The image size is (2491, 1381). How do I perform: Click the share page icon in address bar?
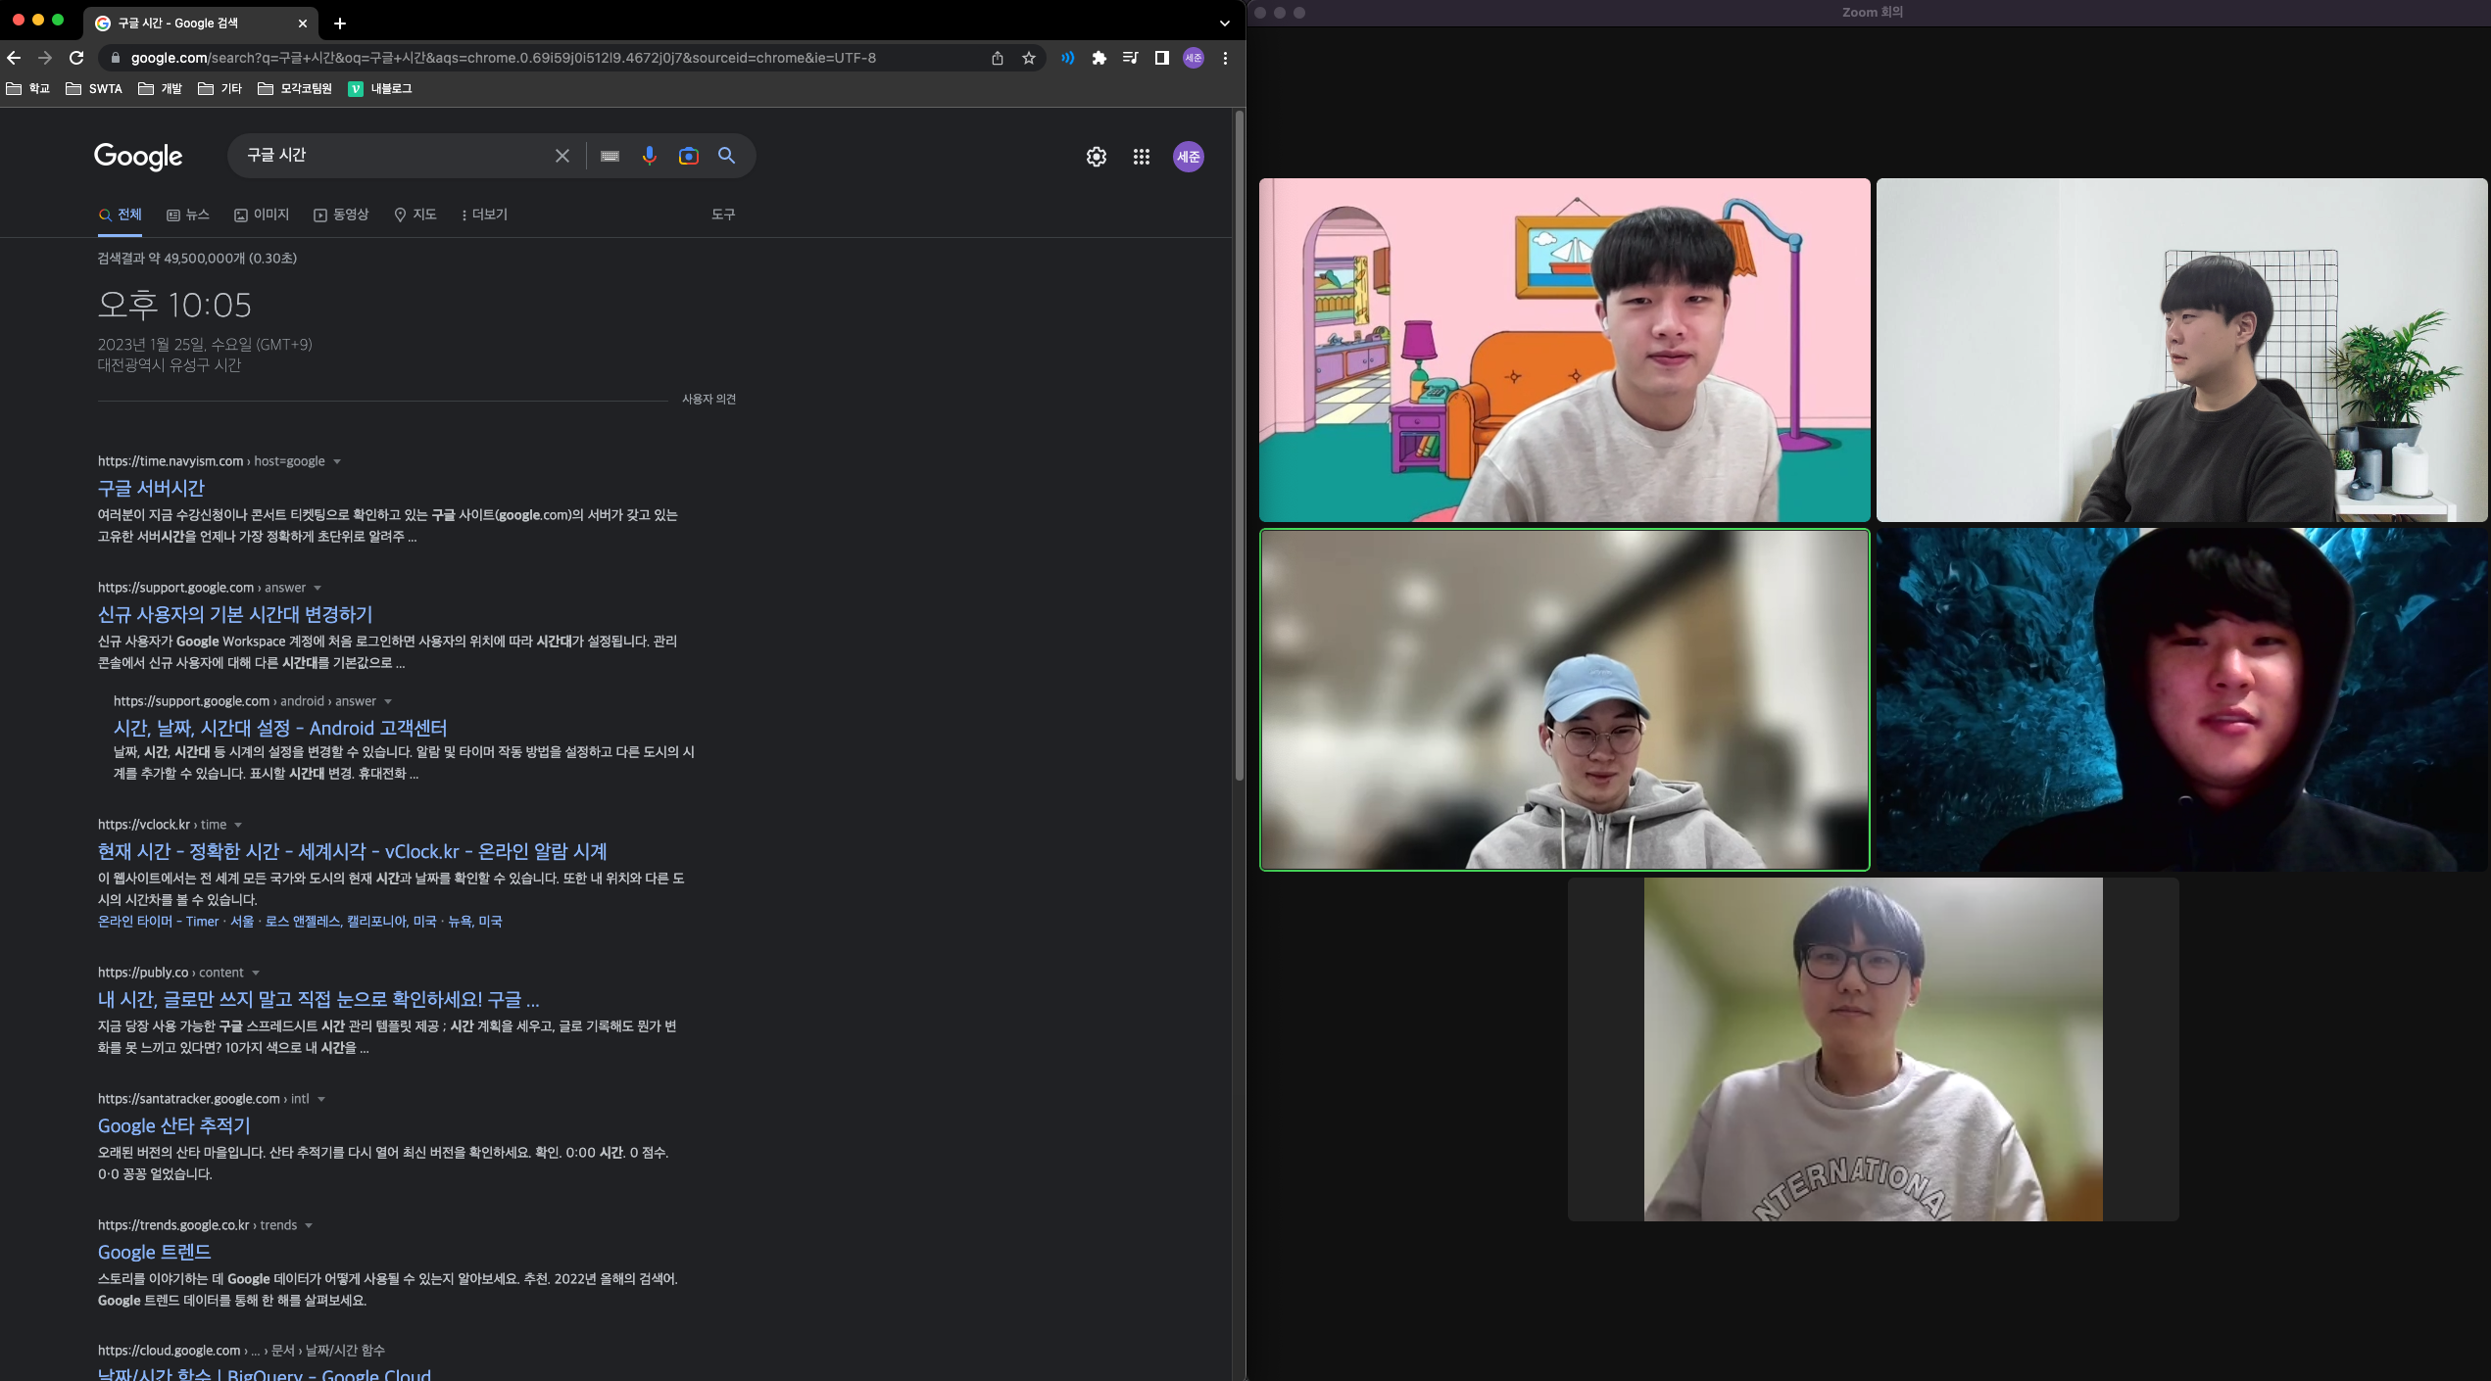point(997,58)
